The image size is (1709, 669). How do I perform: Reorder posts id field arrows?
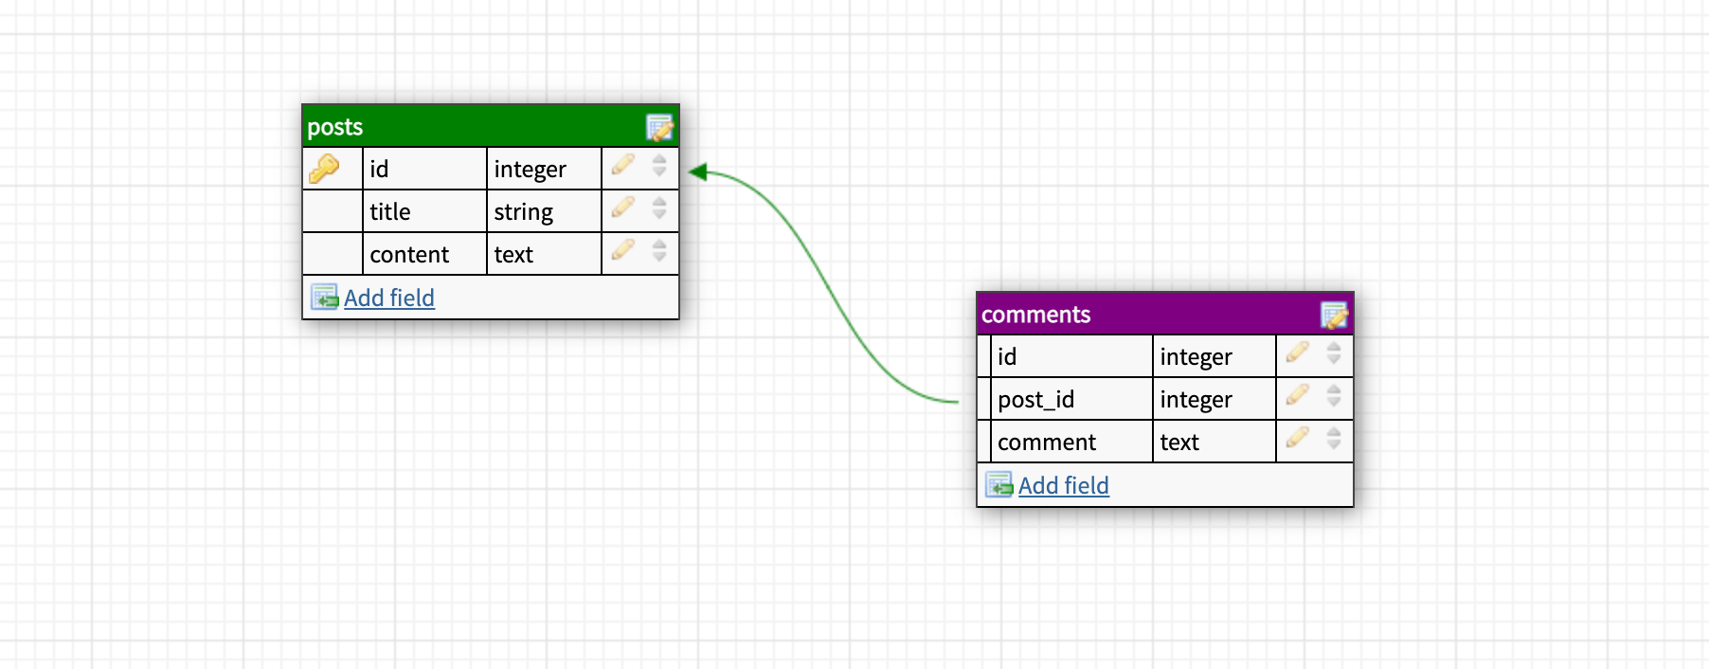coord(659,167)
